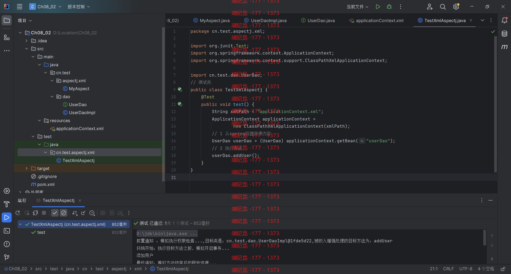Open current file run configuration dropdown
The height and width of the screenshot is (274, 511).
(x=357, y=7)
